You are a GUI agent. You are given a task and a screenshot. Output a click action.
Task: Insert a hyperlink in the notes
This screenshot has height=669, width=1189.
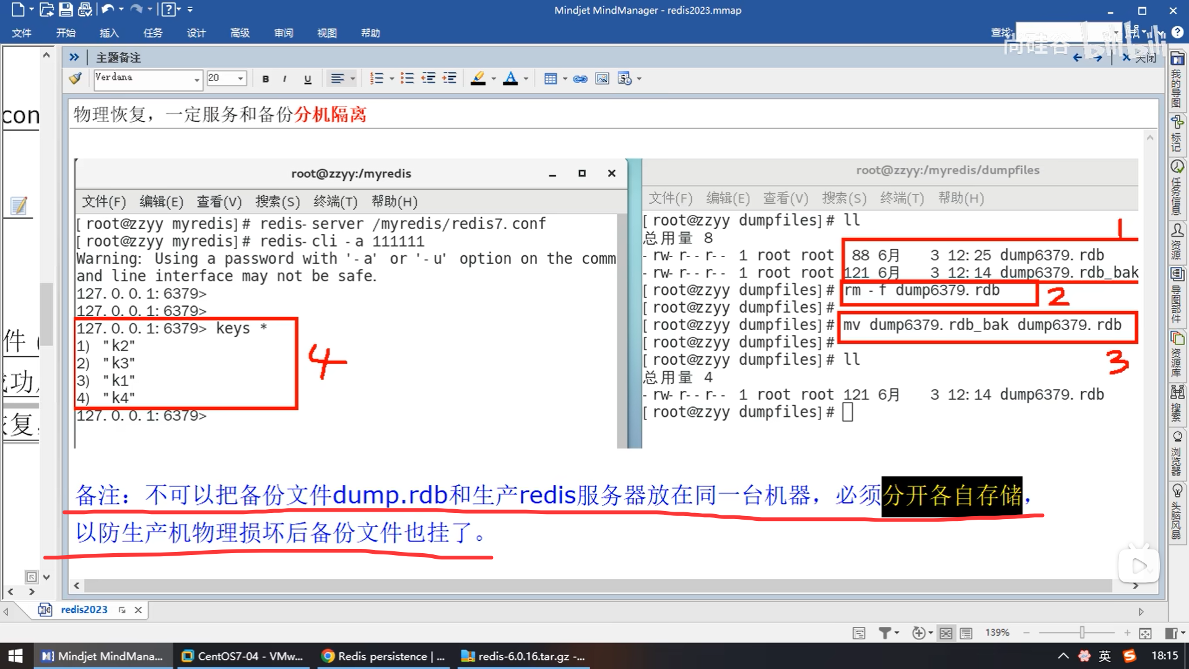580,79
